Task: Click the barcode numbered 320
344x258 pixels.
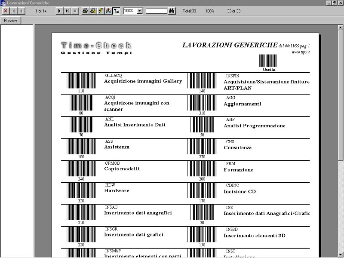Action: pos(81,190)
